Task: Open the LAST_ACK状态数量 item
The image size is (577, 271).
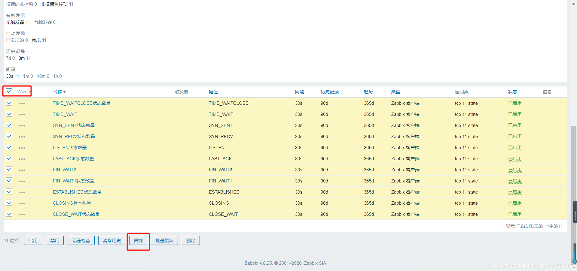Action: (x=73, y=159)
